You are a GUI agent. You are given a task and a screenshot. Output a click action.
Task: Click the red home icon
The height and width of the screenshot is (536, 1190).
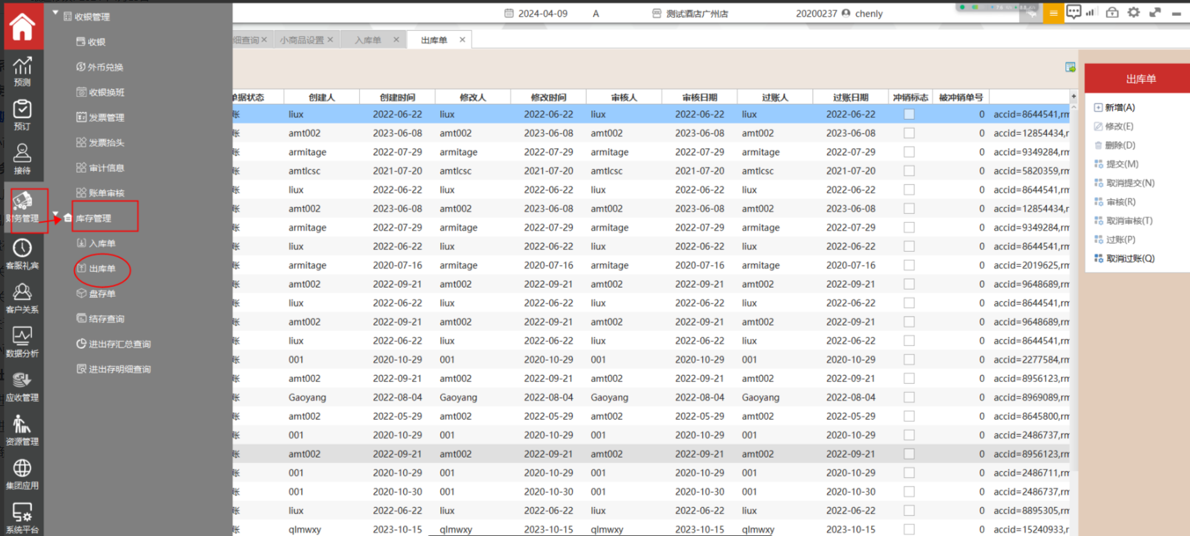pyautogui.click(x=22, y=27)
